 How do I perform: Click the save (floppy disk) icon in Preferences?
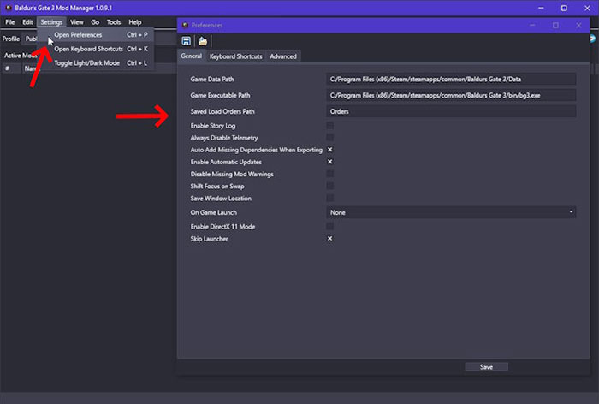[187, 40]
